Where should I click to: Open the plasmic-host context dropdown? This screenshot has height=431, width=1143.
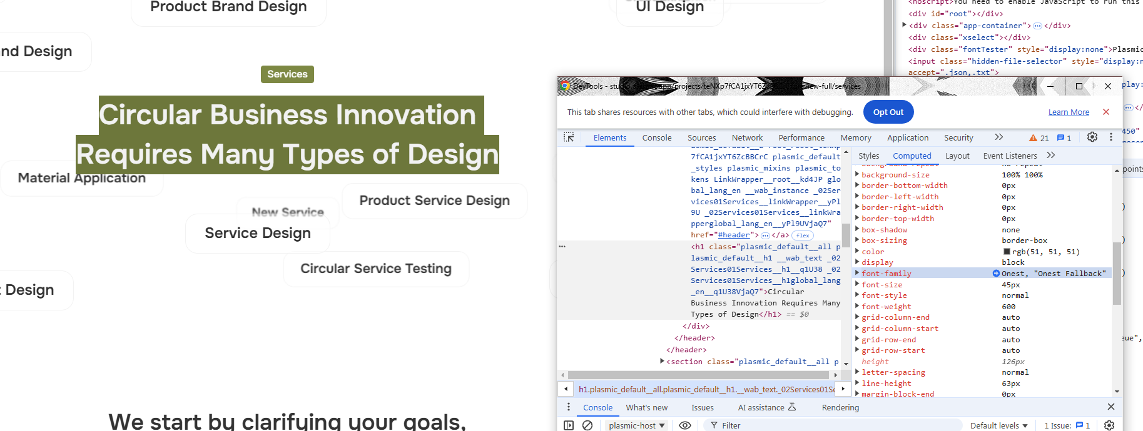[636, 425]
